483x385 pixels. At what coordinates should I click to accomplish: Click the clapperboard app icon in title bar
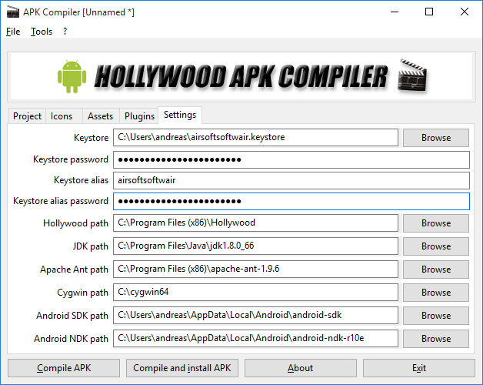tap(12, 12)
